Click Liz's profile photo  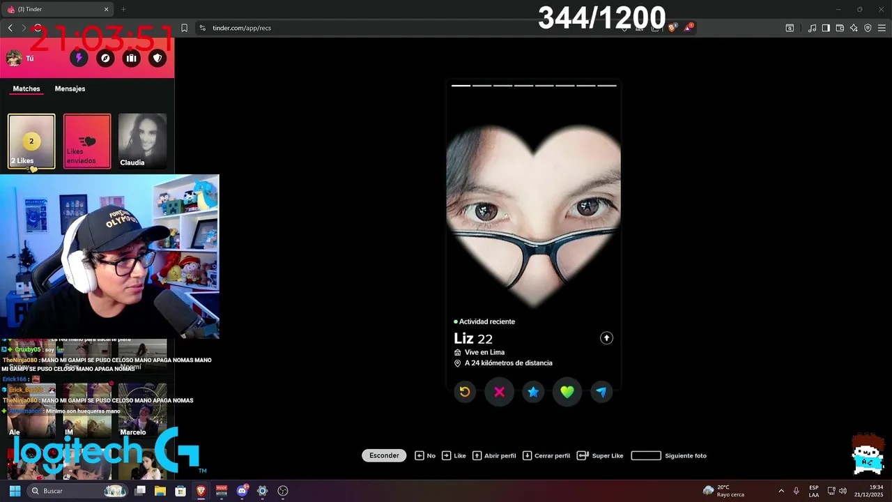click(533, 216)
